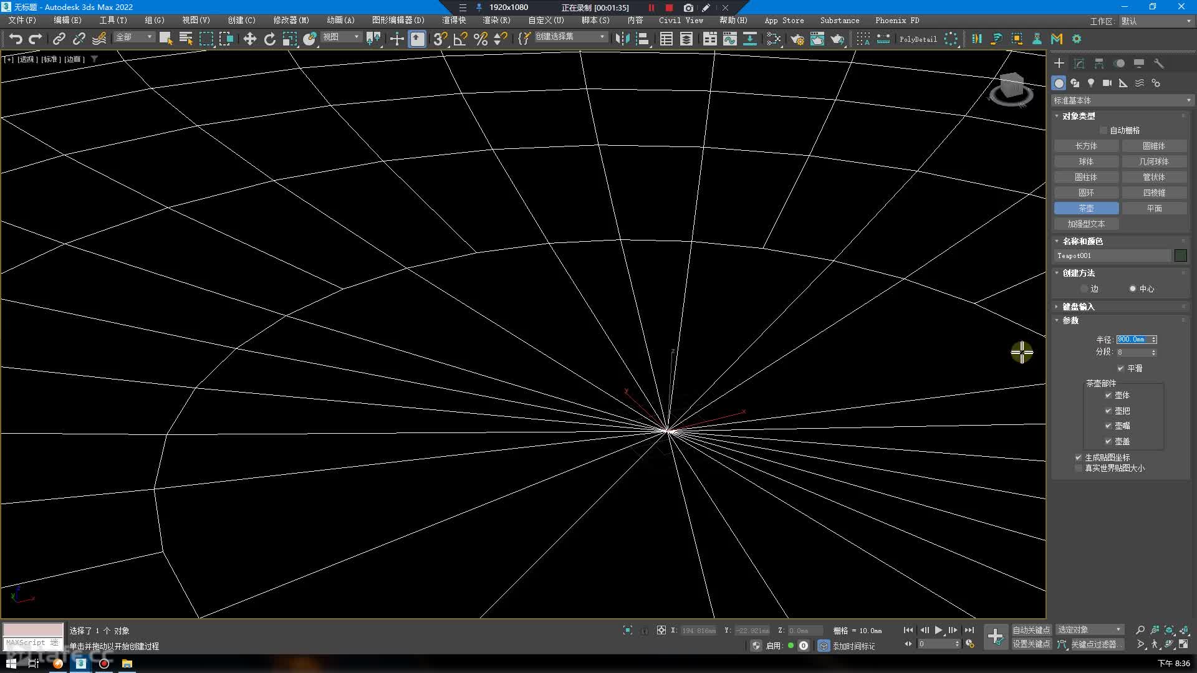Open the 工作区 默认 dropdown

tap(1156, 21)
